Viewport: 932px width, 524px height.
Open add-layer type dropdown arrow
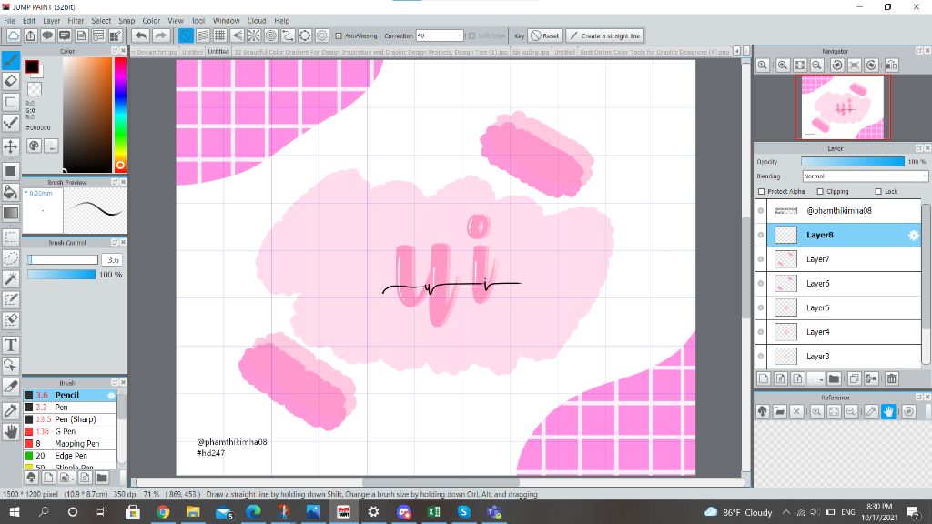[x=820, y=378]
